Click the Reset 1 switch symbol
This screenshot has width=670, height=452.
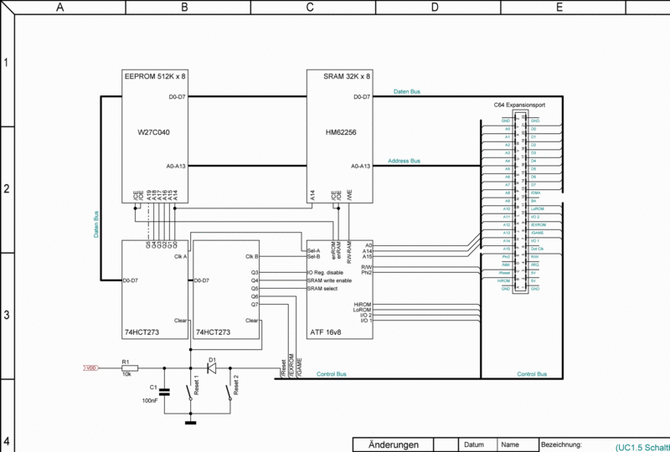tap(190, 393)
